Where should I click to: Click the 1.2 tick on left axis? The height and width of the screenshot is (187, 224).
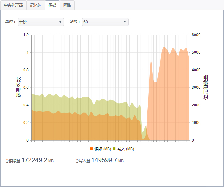pyautogui.click(x=26, y=35)
